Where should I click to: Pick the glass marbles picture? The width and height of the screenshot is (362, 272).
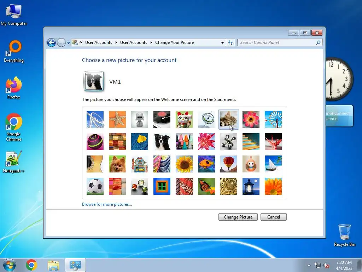[140, 186]
